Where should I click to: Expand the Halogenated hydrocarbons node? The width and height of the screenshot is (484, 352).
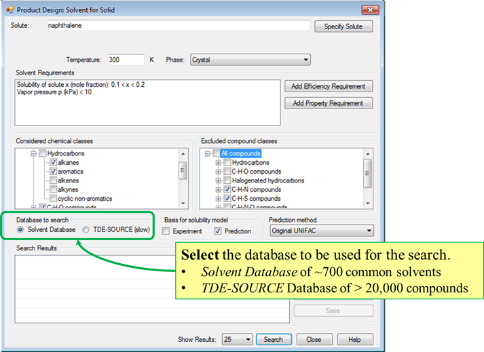point(218,181)
